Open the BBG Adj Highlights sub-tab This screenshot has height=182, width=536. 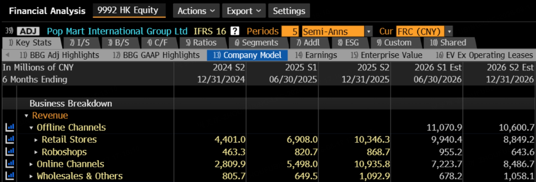point(59,55)
